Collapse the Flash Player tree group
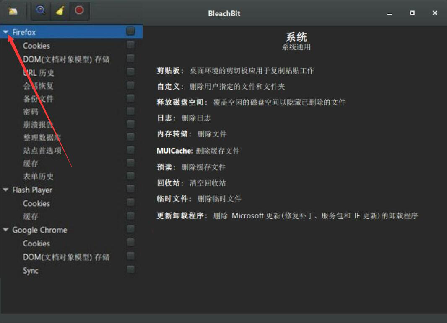 [x=6, y=190]
